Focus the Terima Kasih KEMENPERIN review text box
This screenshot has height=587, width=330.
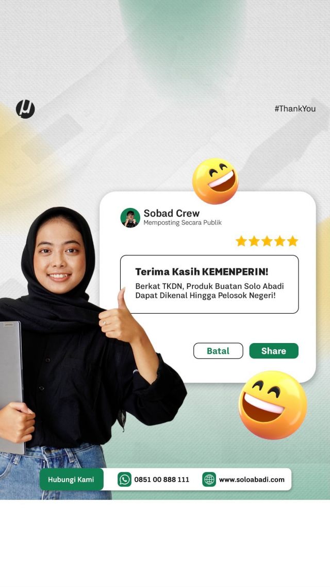209,284
